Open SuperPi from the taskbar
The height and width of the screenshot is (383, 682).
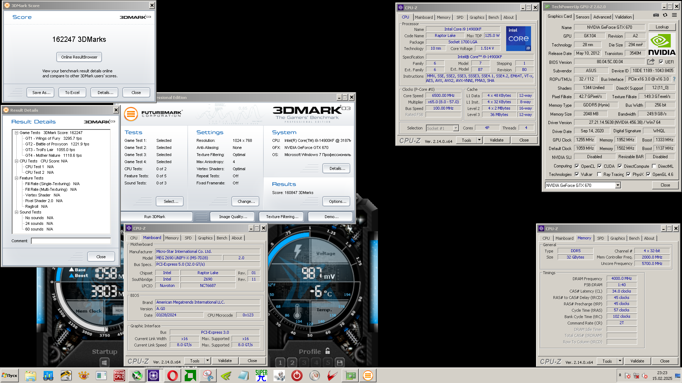click(x=261, y=375)
